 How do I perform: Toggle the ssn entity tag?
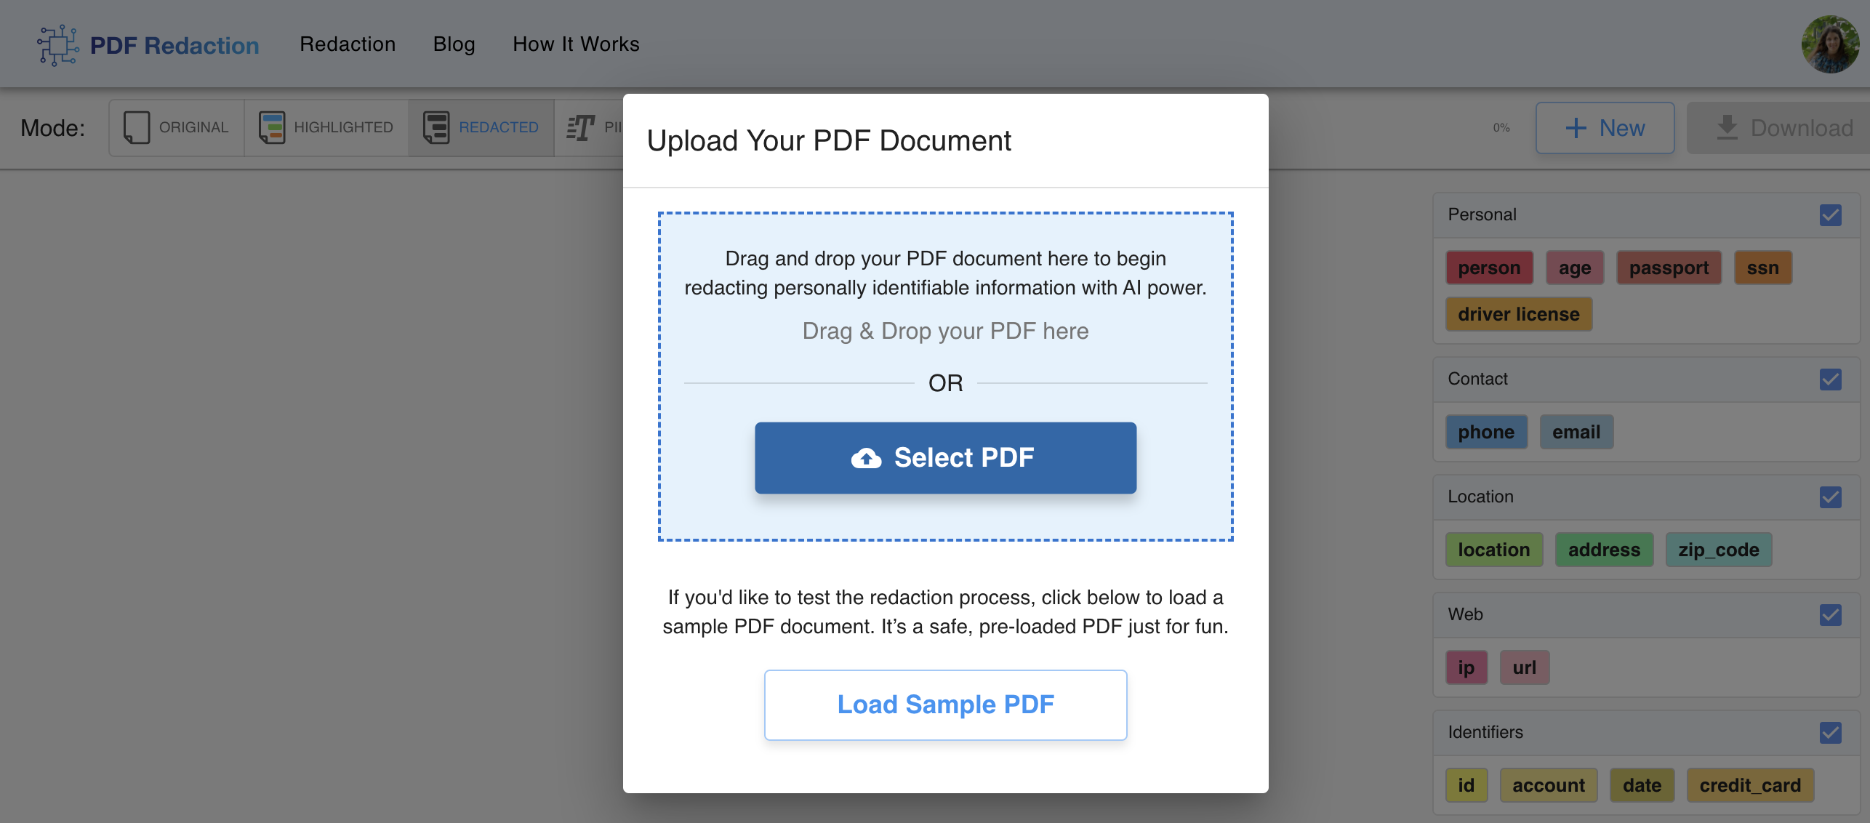click(1763, 267)
